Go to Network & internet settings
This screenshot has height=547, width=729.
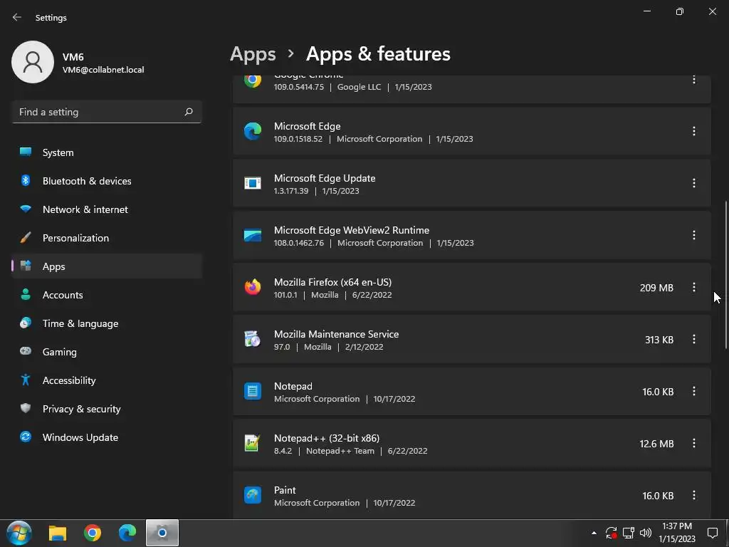point(107,209)
